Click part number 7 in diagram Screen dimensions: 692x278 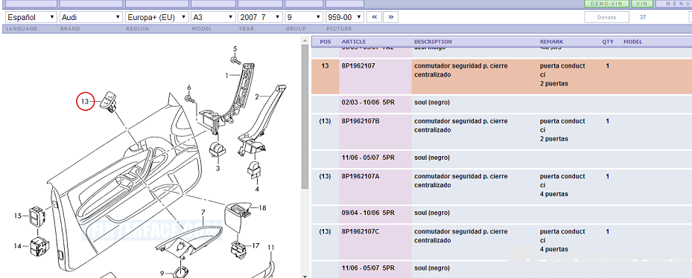[203, 213]
